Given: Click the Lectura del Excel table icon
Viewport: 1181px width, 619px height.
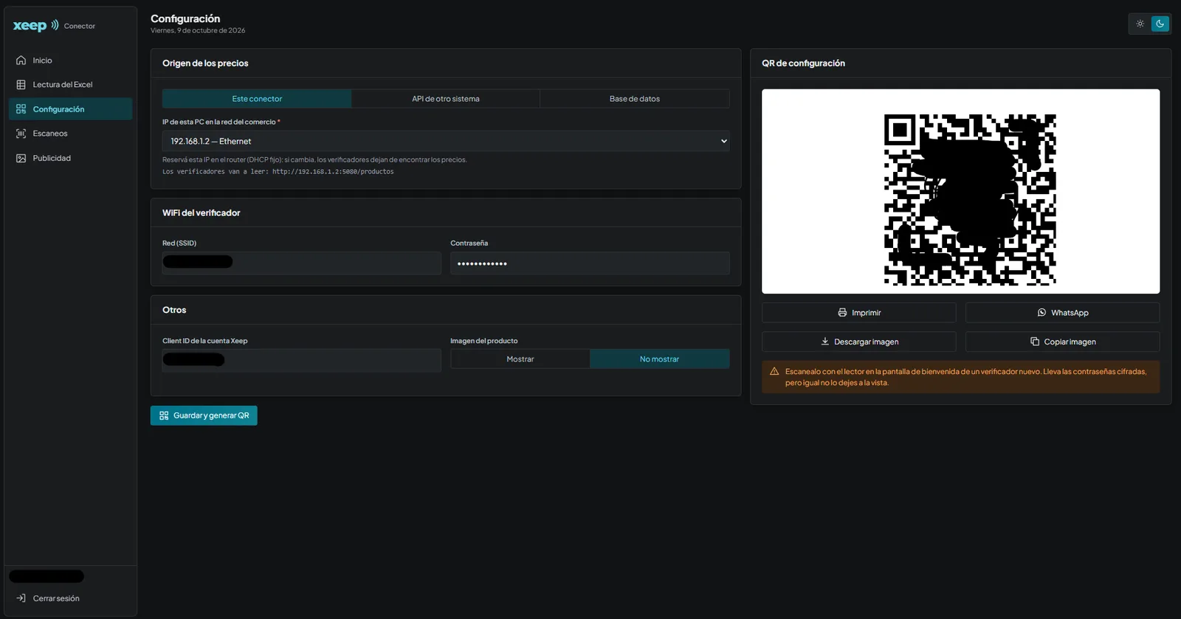Looking at the screenshot, I should (x=21, y=85).
